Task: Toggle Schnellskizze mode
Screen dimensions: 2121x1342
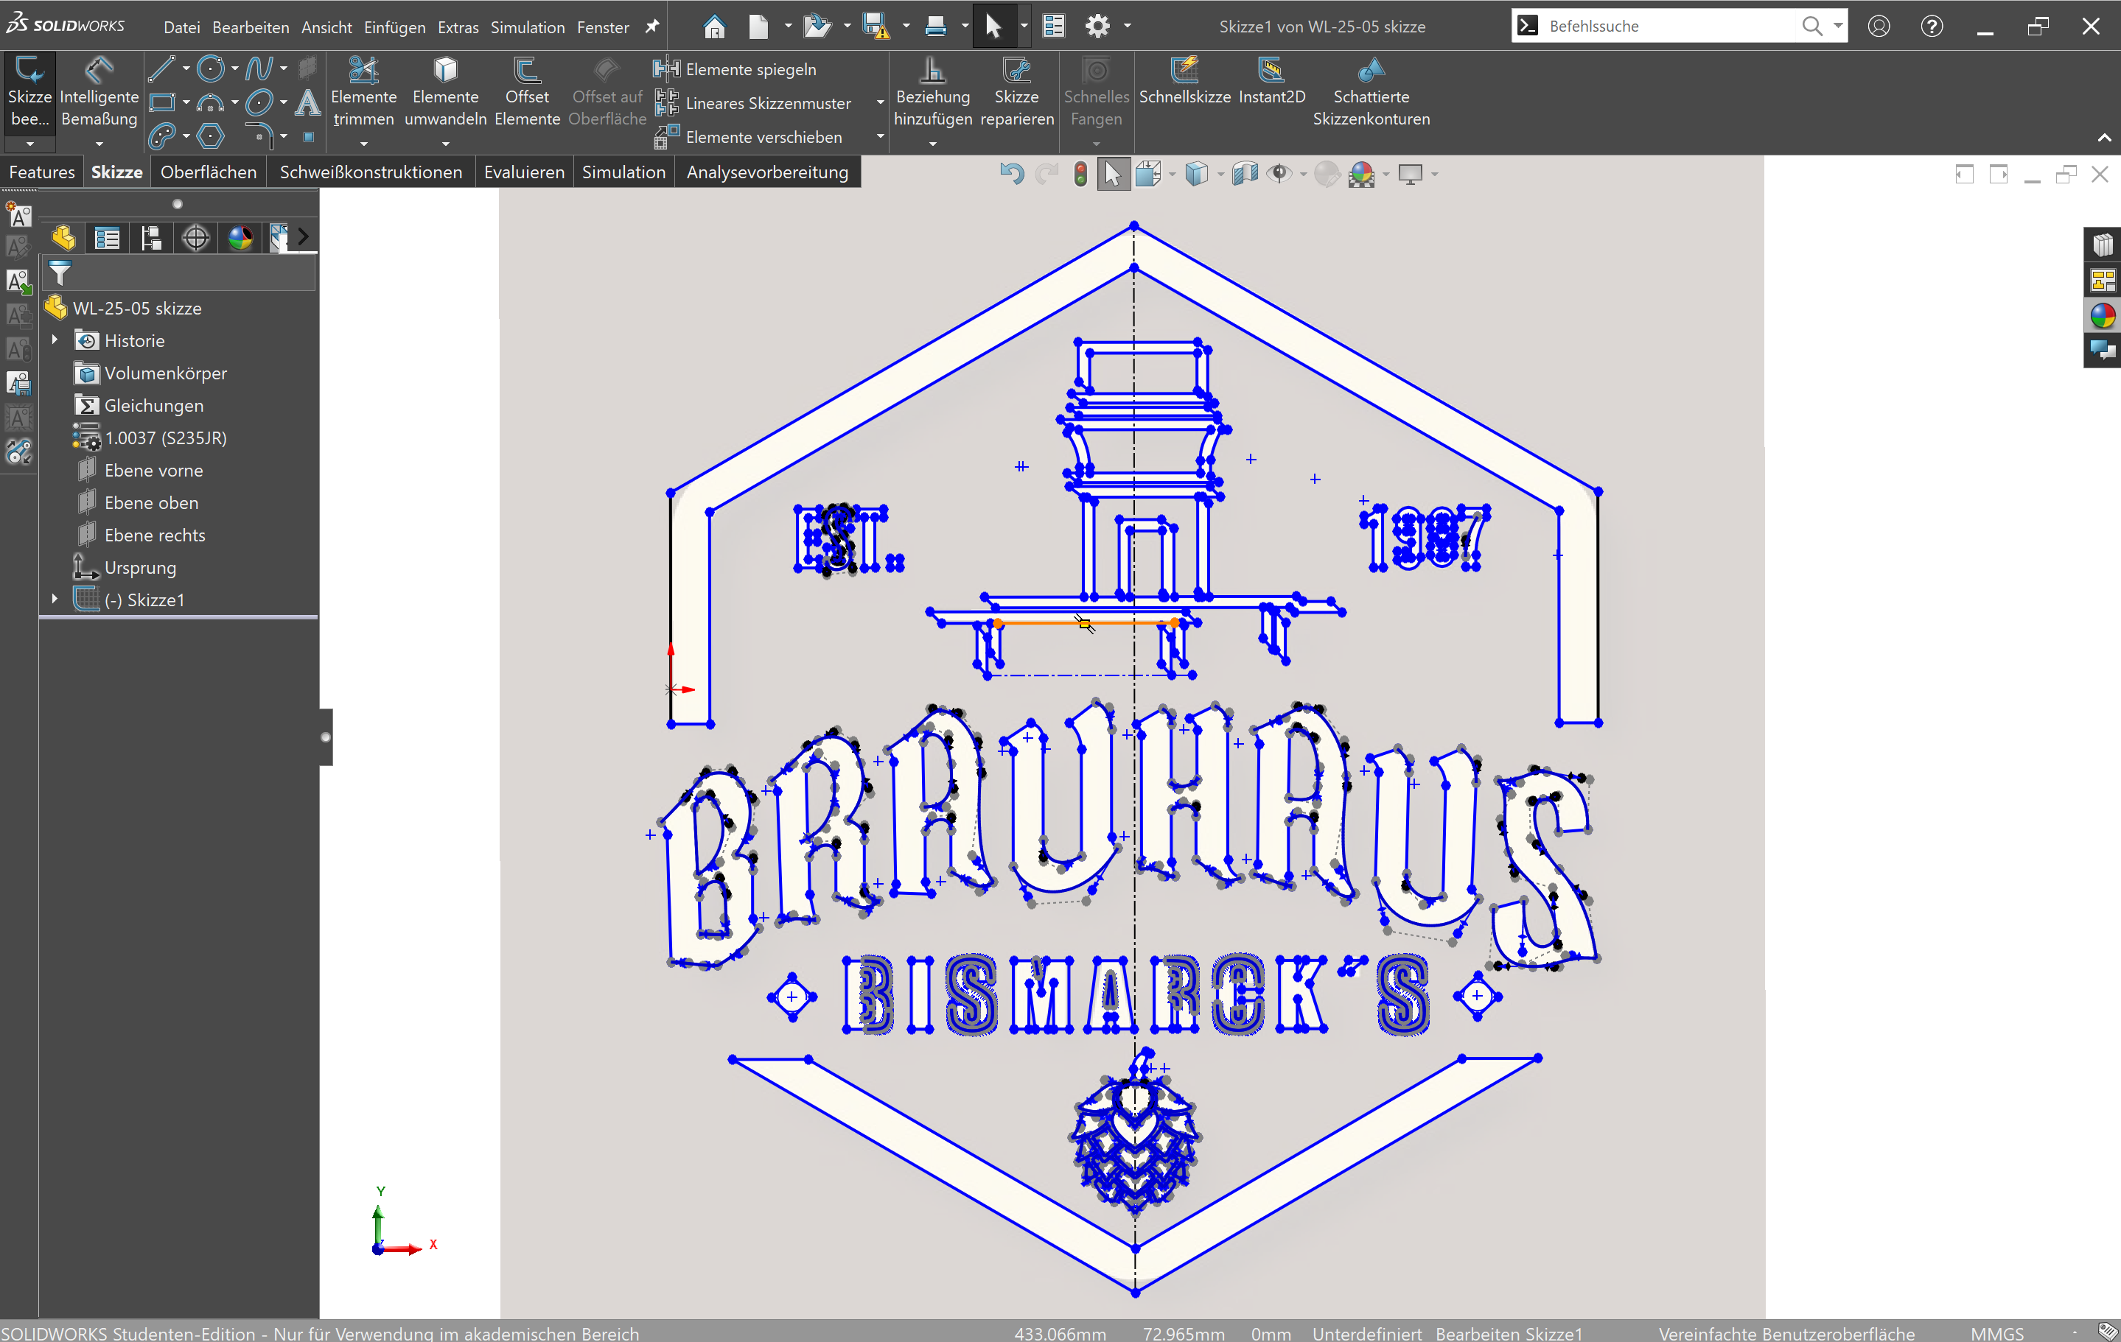Action: click(1185, 82)
